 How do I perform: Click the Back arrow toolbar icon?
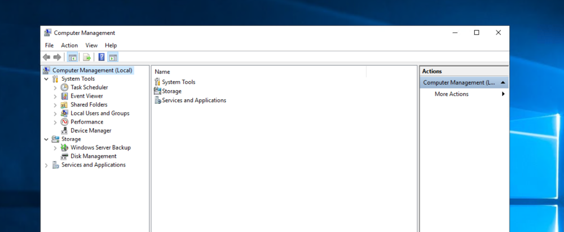click(46, 57)
